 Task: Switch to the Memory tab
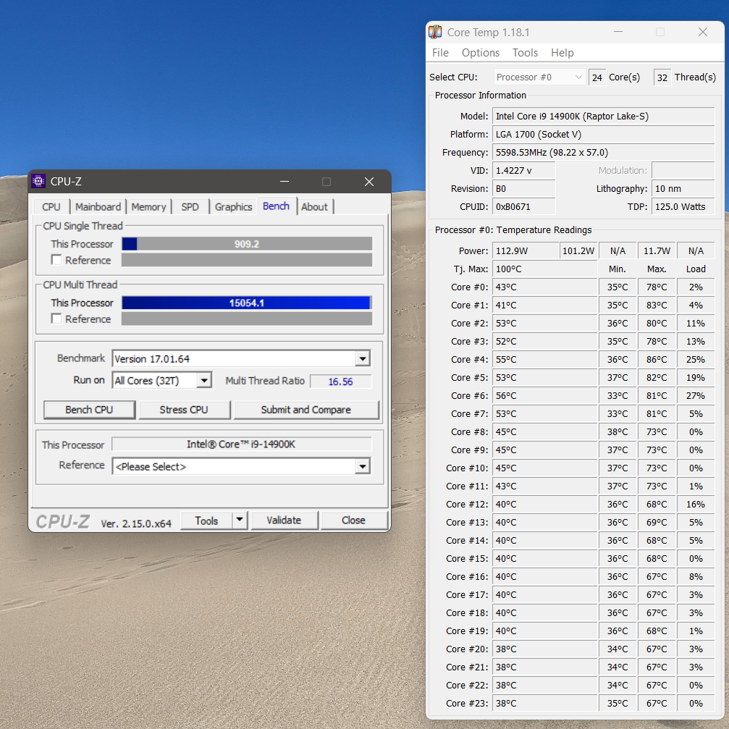pos(149,207)
